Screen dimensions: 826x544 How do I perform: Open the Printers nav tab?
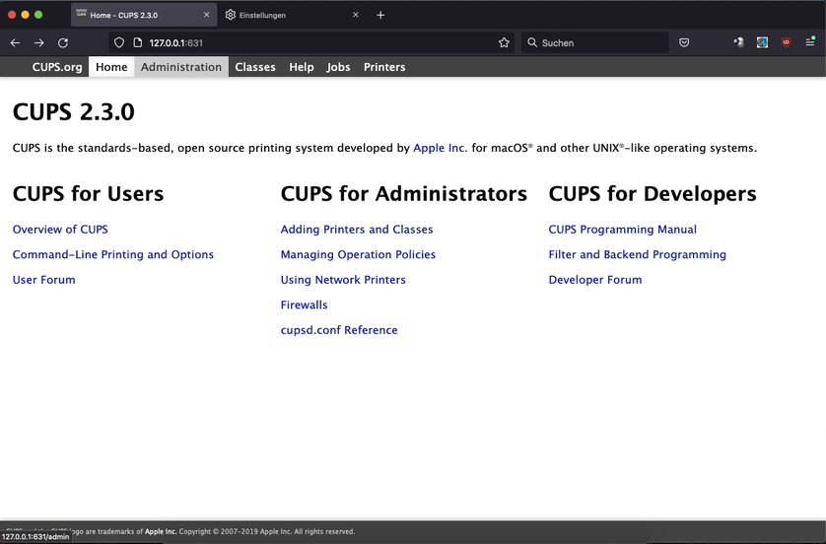tap(384, 67)
